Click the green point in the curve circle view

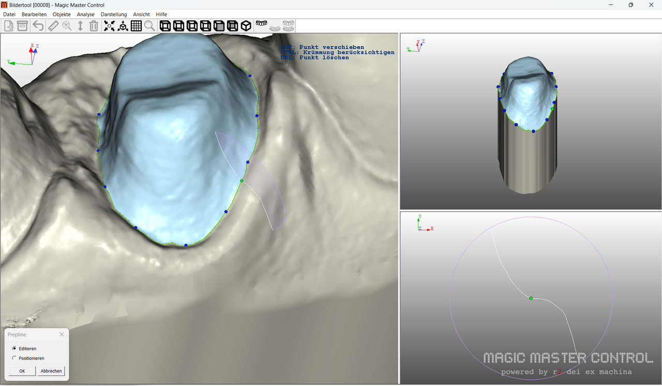[531, 298]
